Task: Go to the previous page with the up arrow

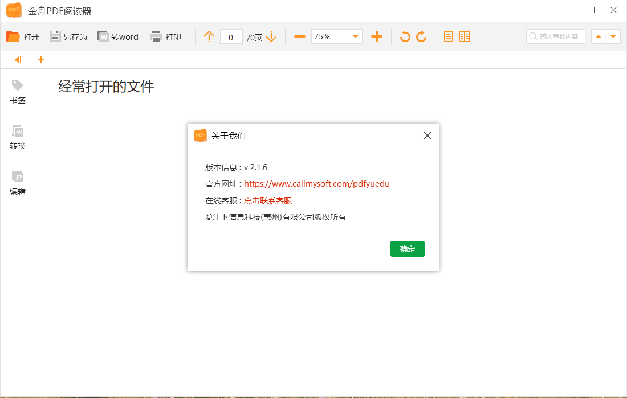Action: [209, 37]
